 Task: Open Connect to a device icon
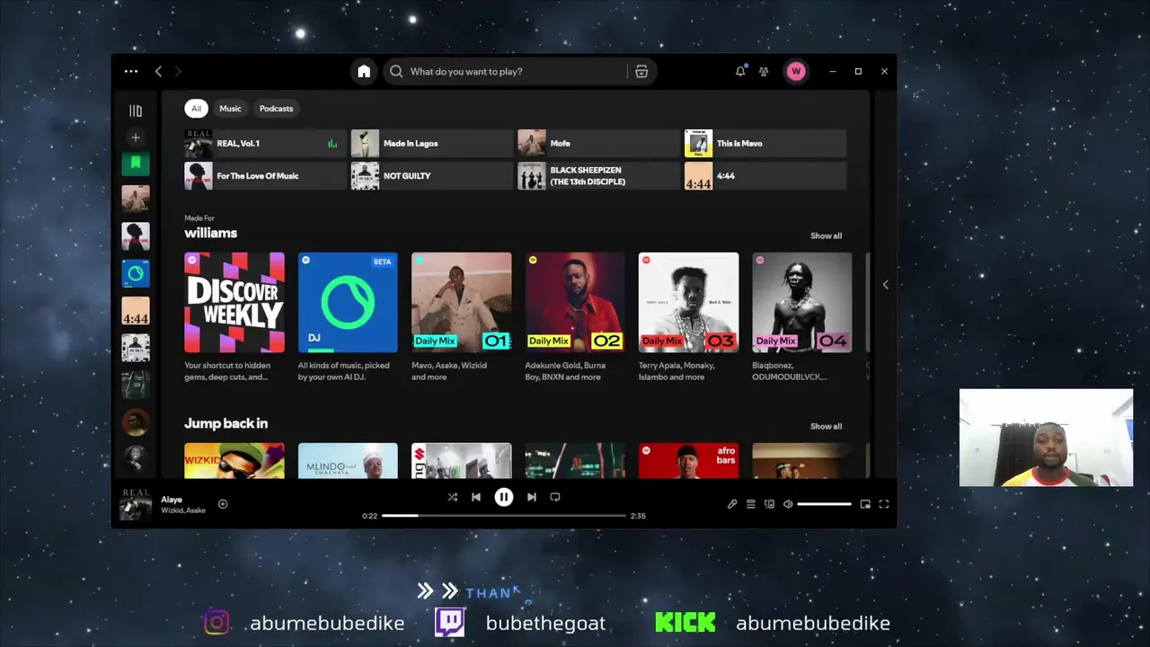coord(770,504)
